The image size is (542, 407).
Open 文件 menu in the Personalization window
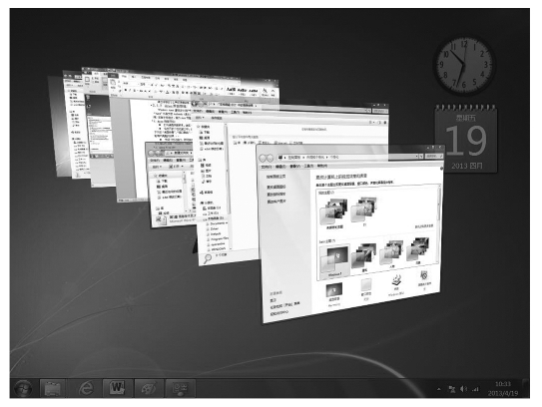tap(266, 167)
